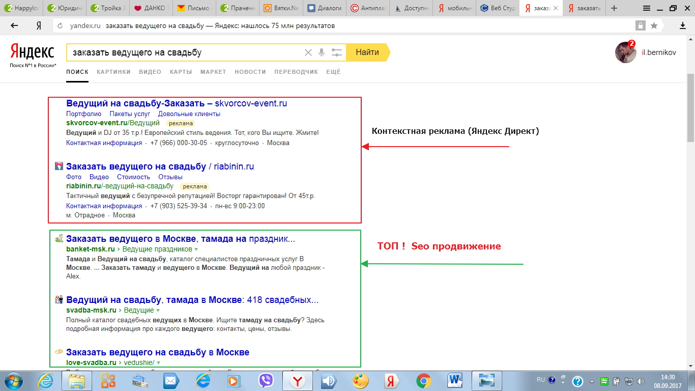
Task: Open 'Заказать ведущего в Москве, тамада' result
Action: coord(181,239)
